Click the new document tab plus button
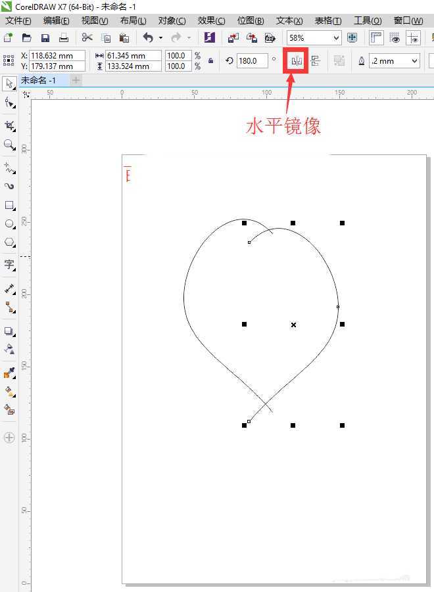Image resolution: width=434 pixels, height=592 pixels. [x=76, y=80]
